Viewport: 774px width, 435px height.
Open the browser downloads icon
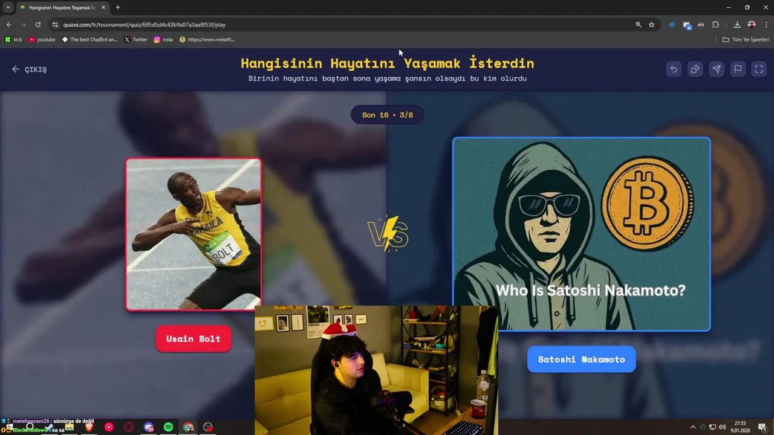click(x=737, y=25)
